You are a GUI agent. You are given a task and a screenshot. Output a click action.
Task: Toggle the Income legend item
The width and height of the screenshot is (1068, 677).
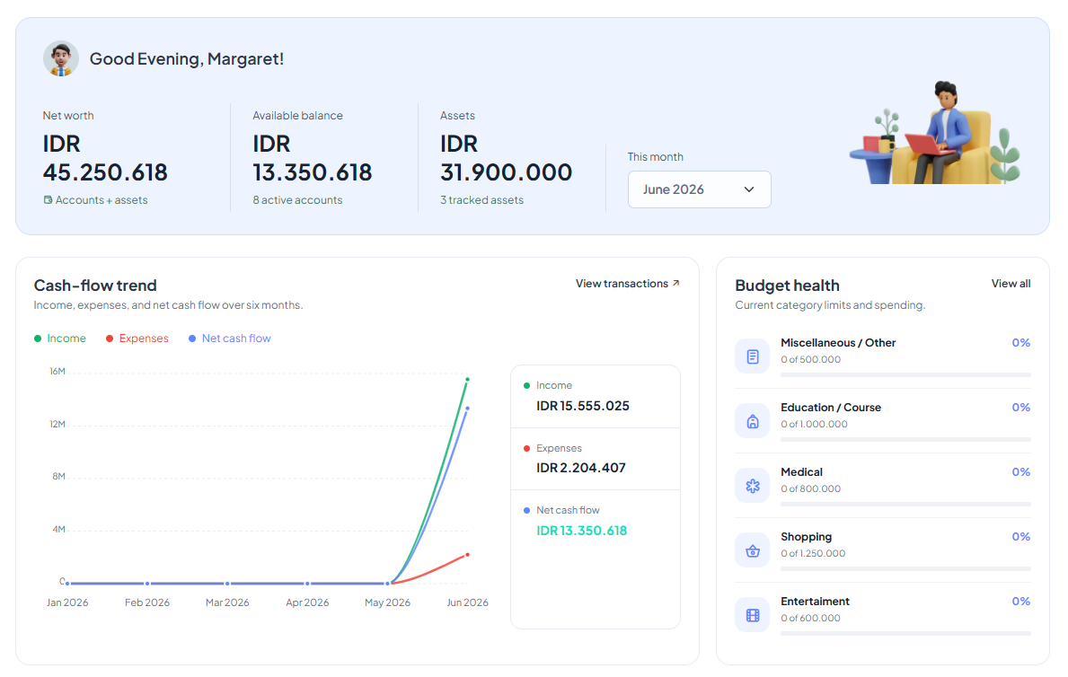coord(60,338)
